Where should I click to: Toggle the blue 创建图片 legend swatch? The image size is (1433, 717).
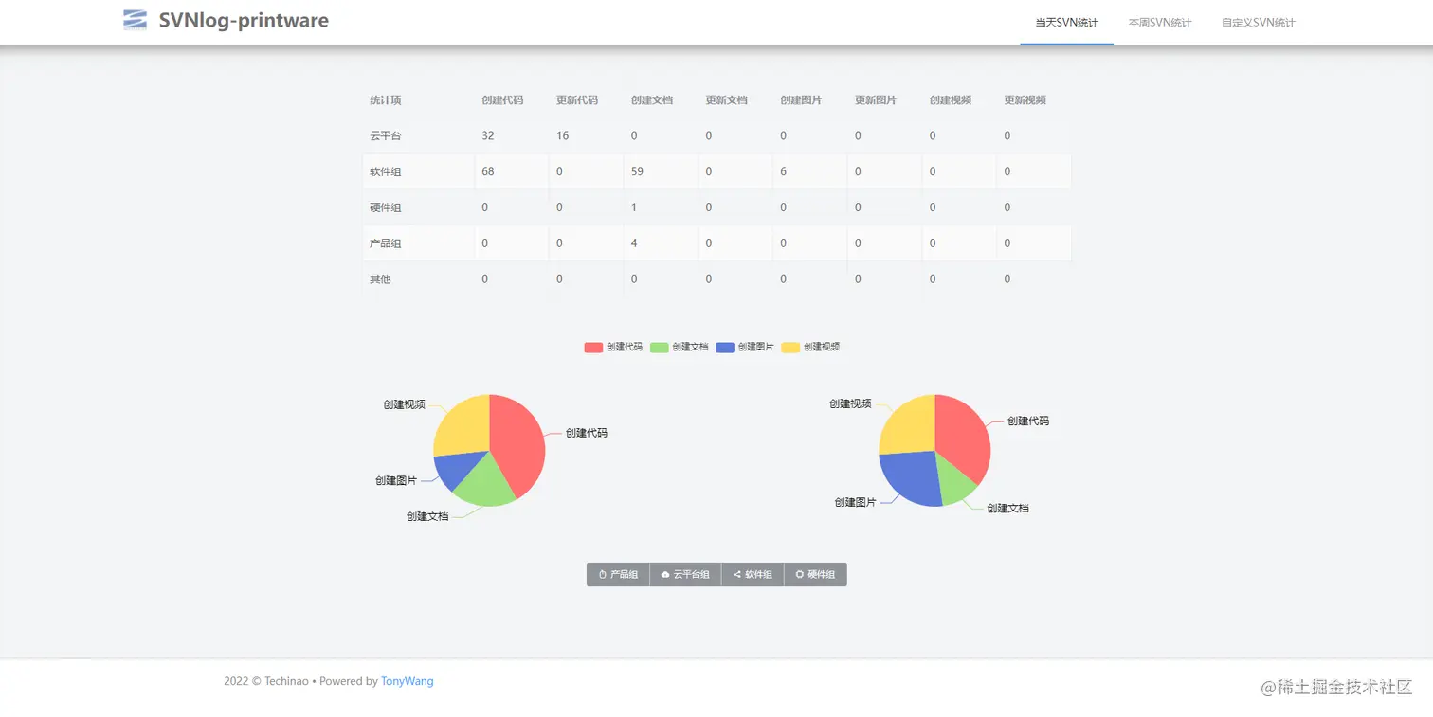[725, 348]
